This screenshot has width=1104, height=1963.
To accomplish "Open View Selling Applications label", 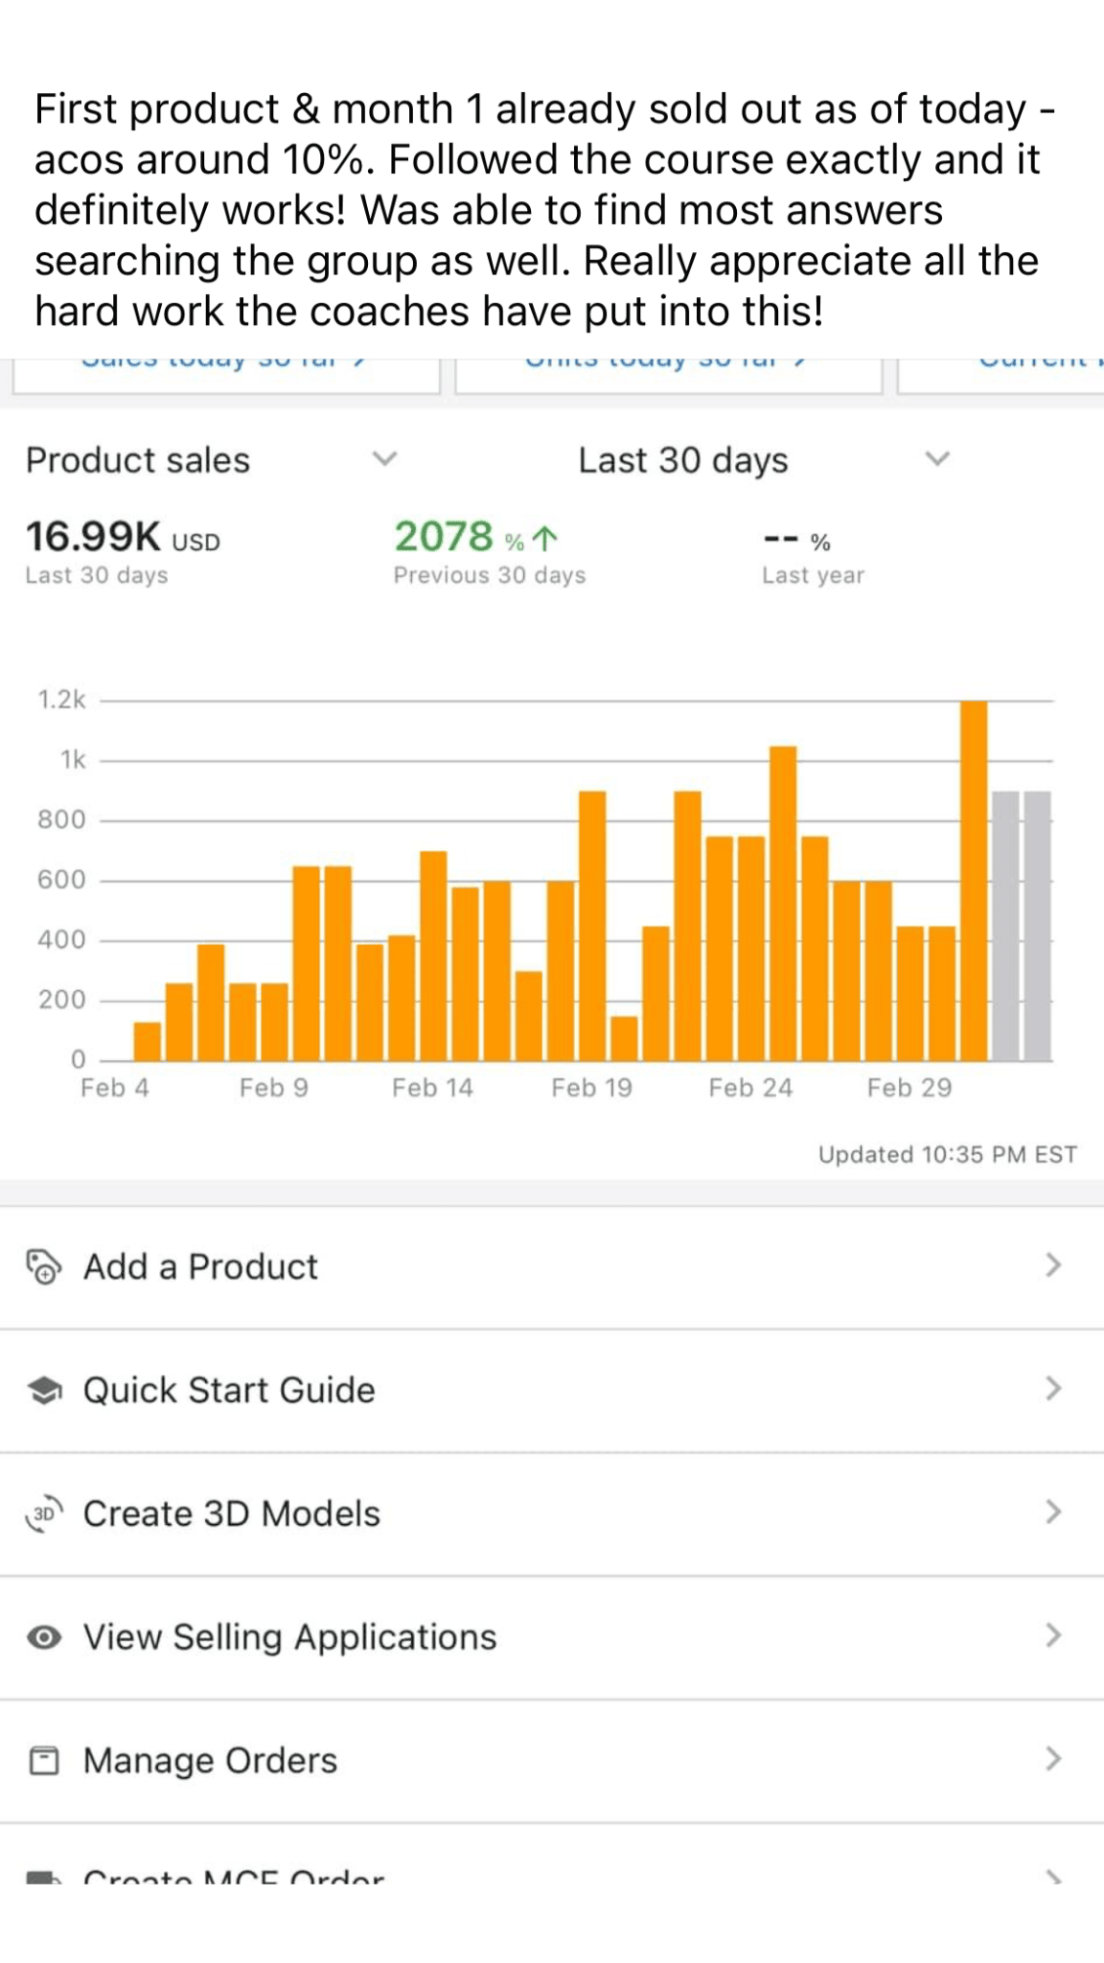I will (289, 1637).
